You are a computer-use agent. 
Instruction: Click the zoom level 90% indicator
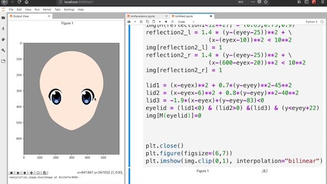coord(241,2)
